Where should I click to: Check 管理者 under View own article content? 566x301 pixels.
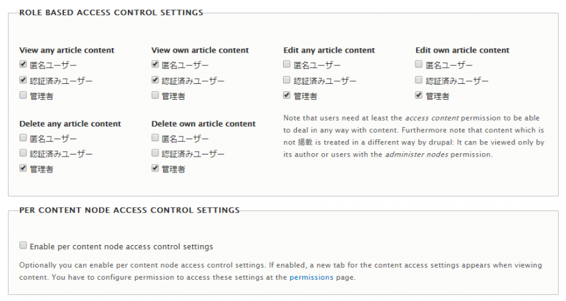pyautogui.click(x=155, y=95)
